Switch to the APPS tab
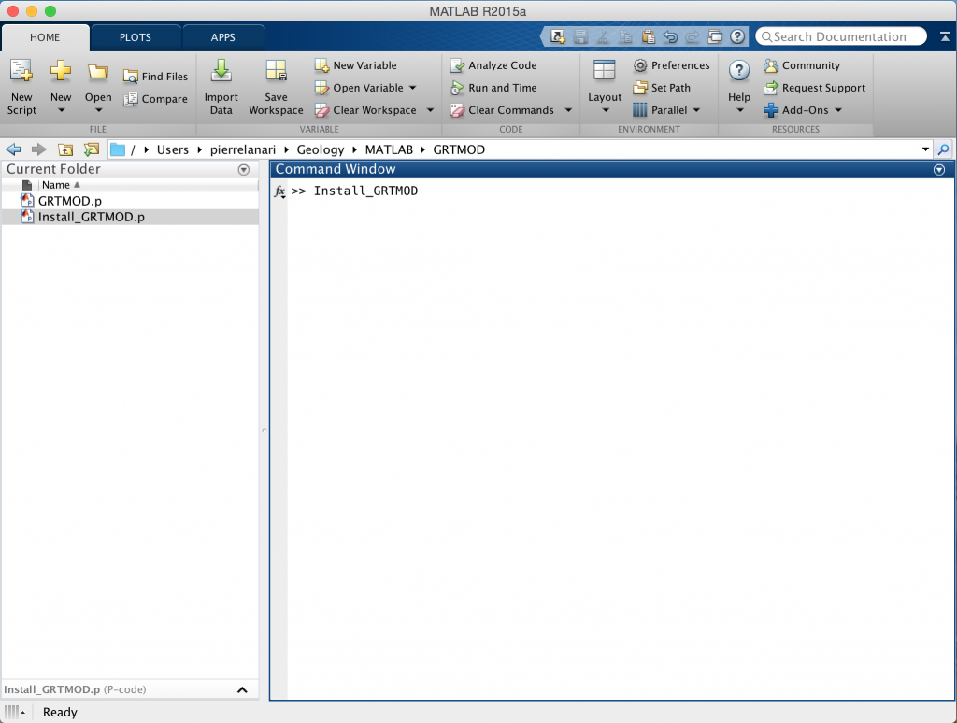Viewport: 957px width, 723px height. point(222,37)
